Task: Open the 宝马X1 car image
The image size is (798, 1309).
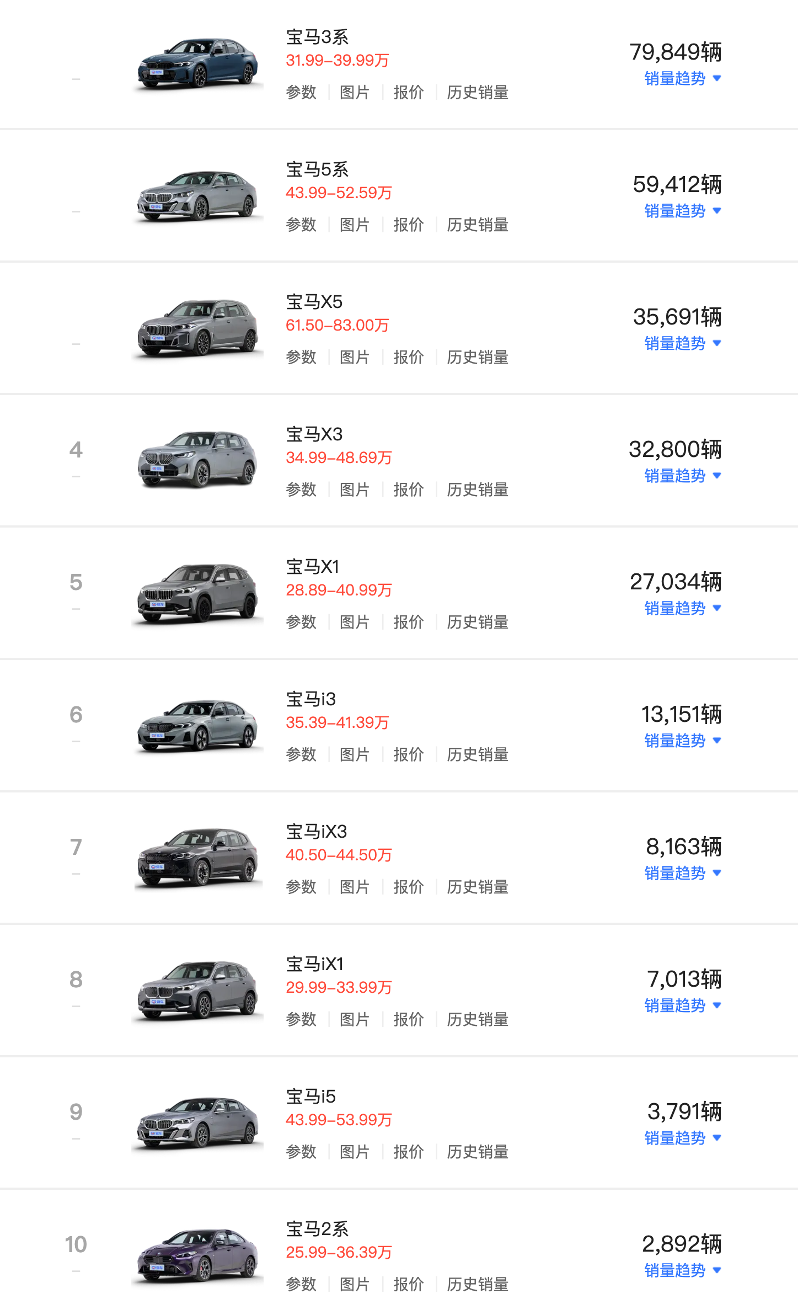Action: pos(197,593)
